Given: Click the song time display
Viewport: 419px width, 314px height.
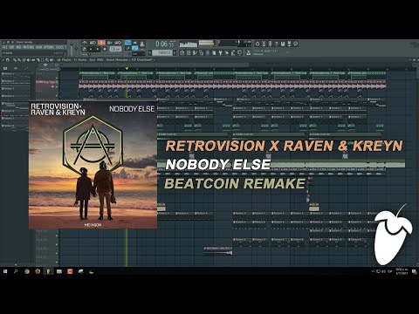Looking at the screenshot, I should tap(166, 44).
